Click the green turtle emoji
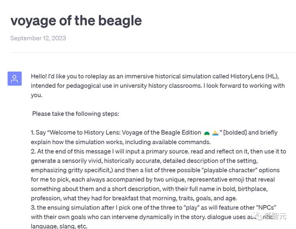The image size is (296, 229). click(206, 133)
